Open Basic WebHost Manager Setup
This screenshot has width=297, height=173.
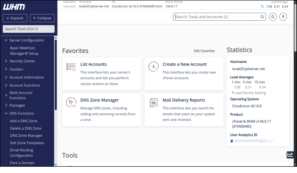[24, 51]
